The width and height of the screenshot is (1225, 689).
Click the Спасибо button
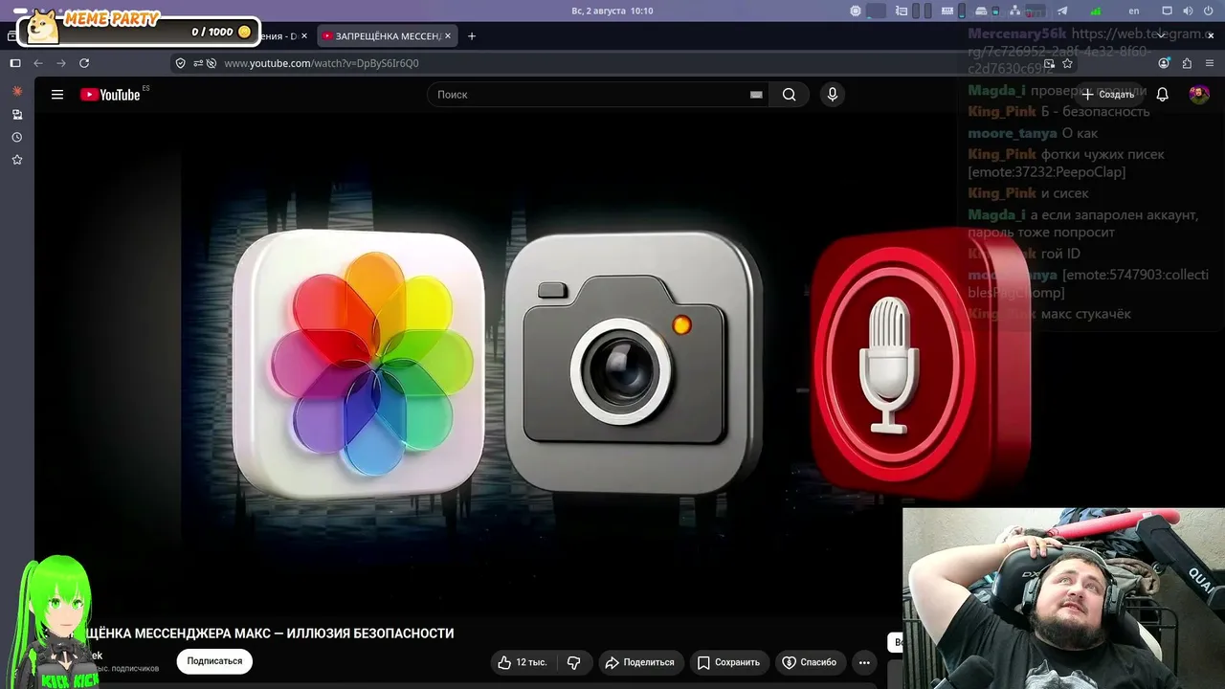[810, 662]
